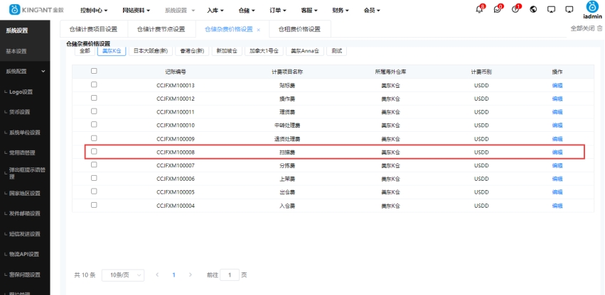The height and width of the screenshot is (295, 605).
Task: Open the iadmin user avatar
Action: tap(592, 7)
